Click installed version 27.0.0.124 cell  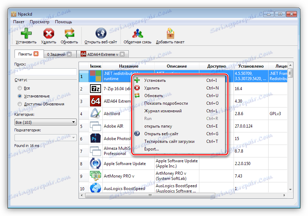[251, 126]
